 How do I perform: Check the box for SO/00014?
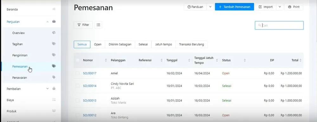tap(77, 86)
